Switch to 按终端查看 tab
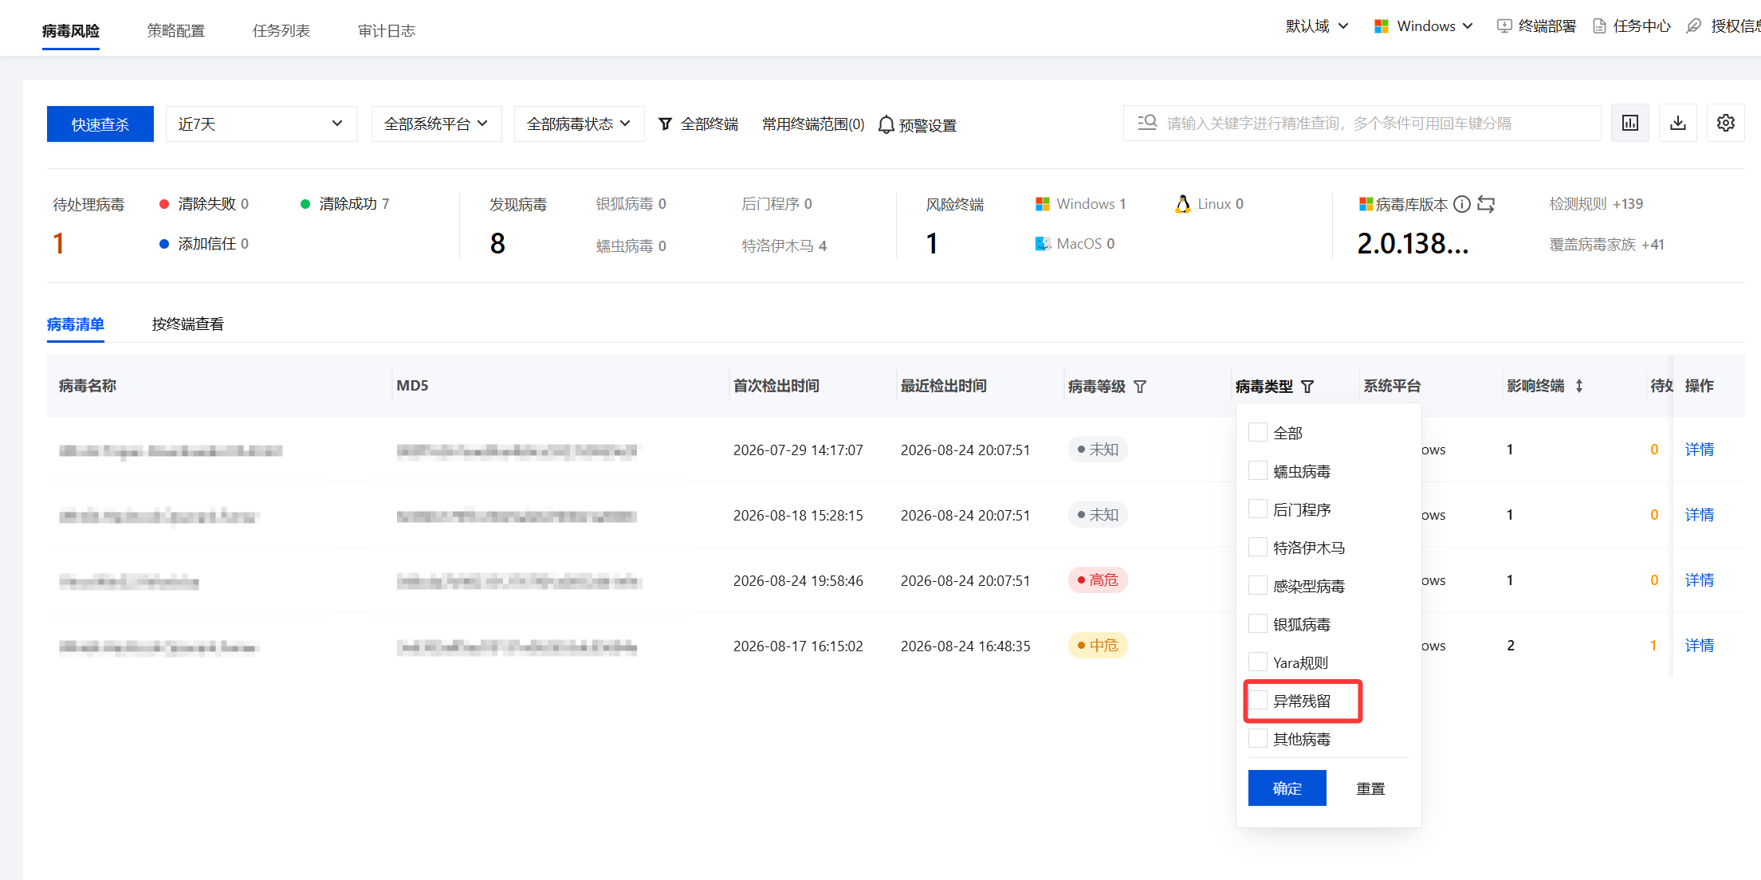 pyautogui.click(x=188, y=324)
